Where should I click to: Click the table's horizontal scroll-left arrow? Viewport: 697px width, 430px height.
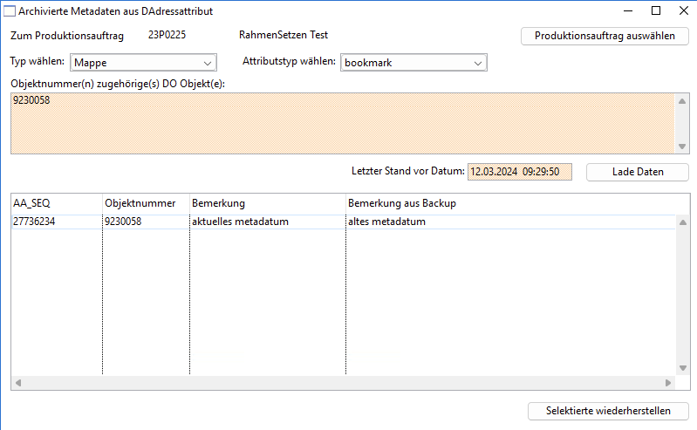point(17,383)
